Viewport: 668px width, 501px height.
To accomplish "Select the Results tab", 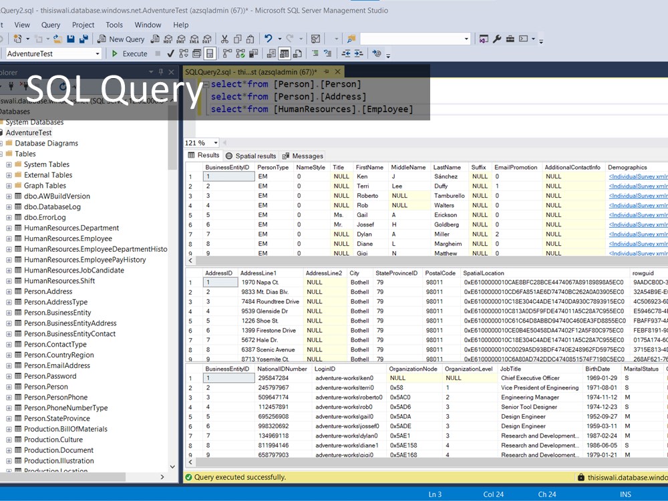I will pyautogui.click(x=204, y=156).
